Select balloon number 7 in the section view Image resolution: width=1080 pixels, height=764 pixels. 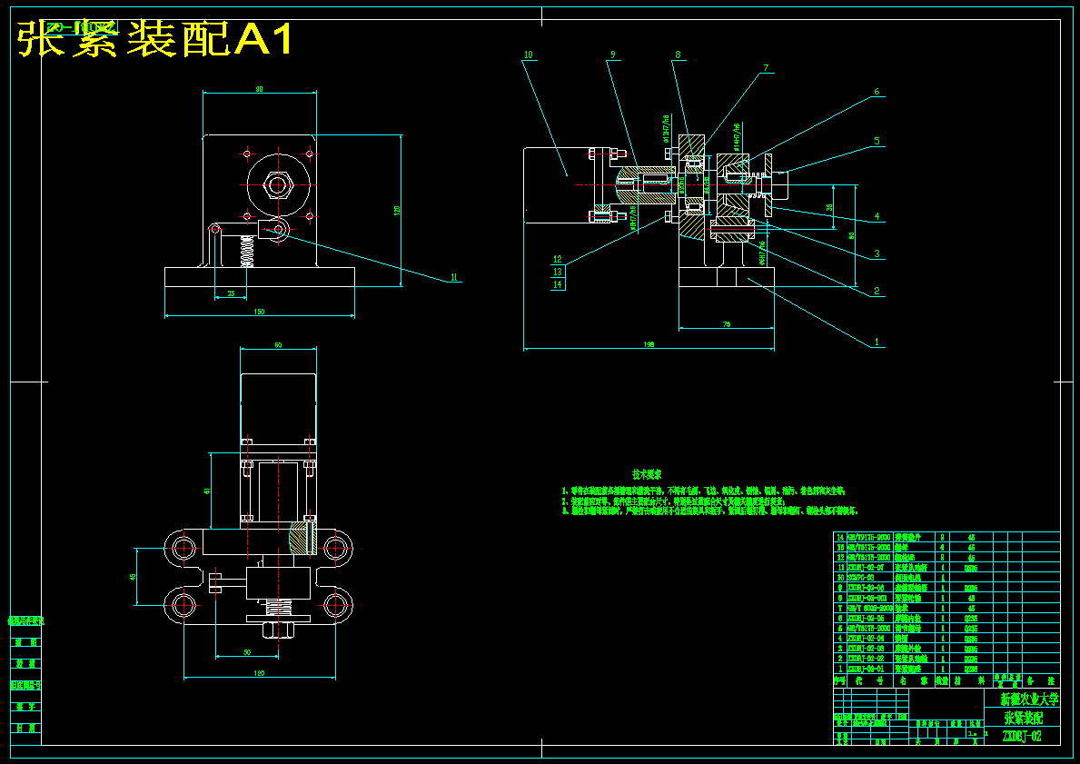click(x=765, y=67)
